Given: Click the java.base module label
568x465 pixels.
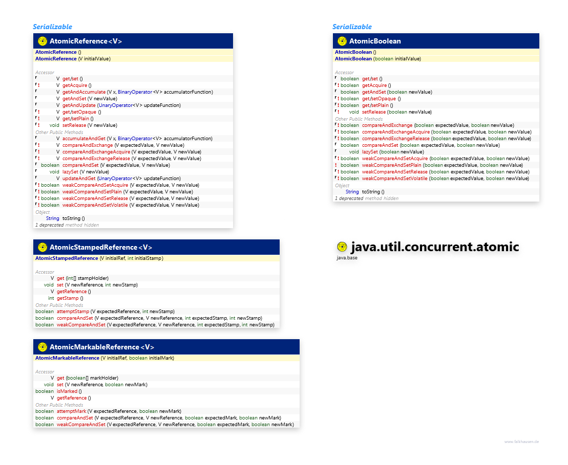Looking at the screenshot, I should coord(347,258).
